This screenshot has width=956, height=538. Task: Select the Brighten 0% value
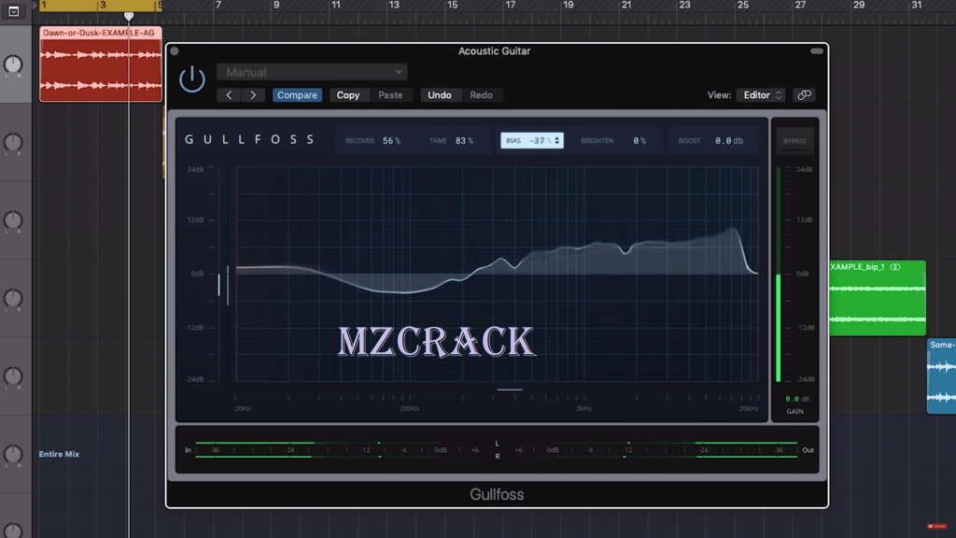pos(639,141)
